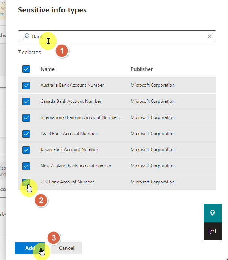Click the Cancel button

tap(67, 248)
